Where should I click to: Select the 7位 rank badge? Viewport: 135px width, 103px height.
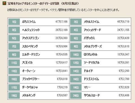pos(14,46)
